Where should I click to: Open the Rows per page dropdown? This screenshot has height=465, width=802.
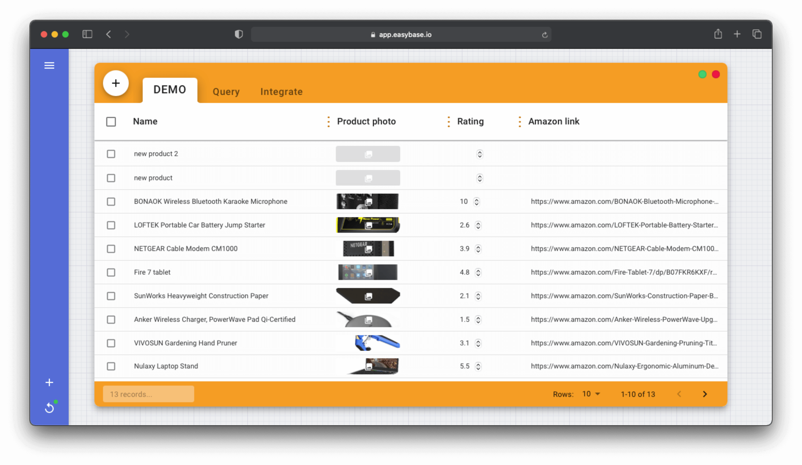point(590,394)
